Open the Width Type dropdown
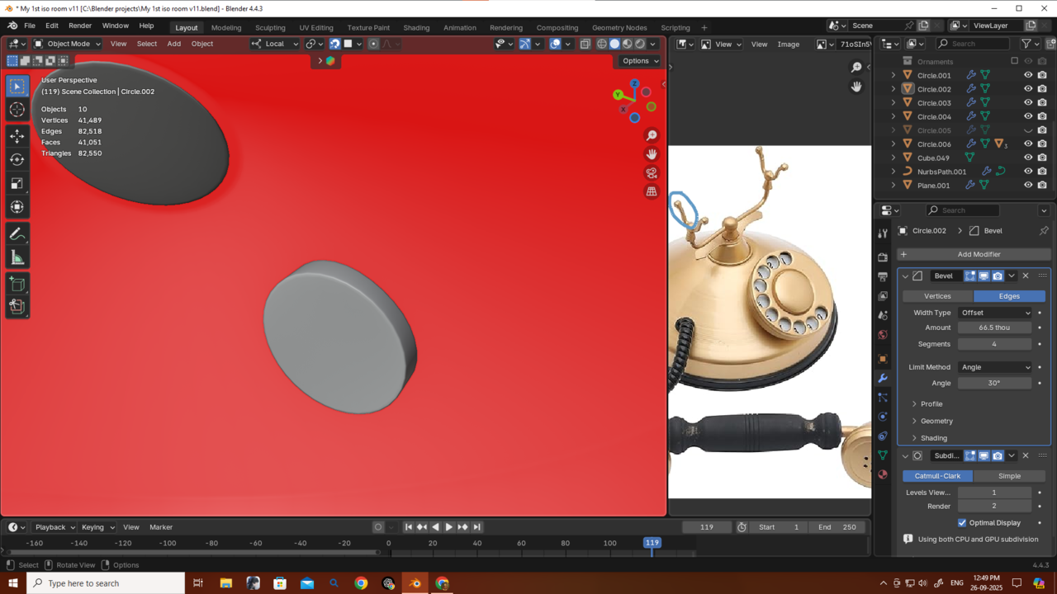This screenshot has width=1057, height=594. click(x=995, y=313)
